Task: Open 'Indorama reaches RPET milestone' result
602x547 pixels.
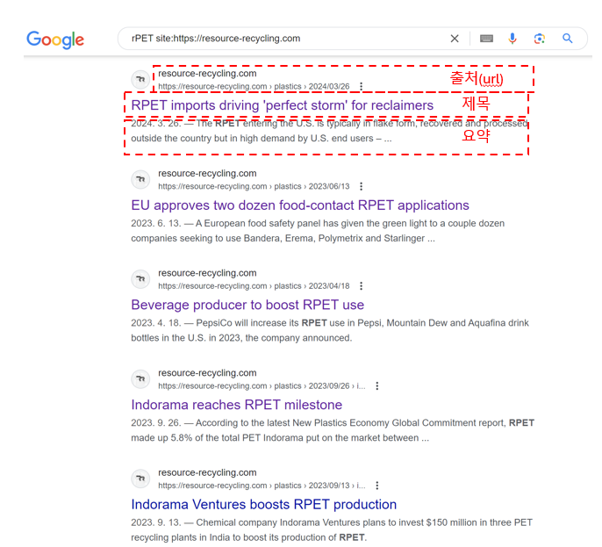Action: tap(237, 405)
